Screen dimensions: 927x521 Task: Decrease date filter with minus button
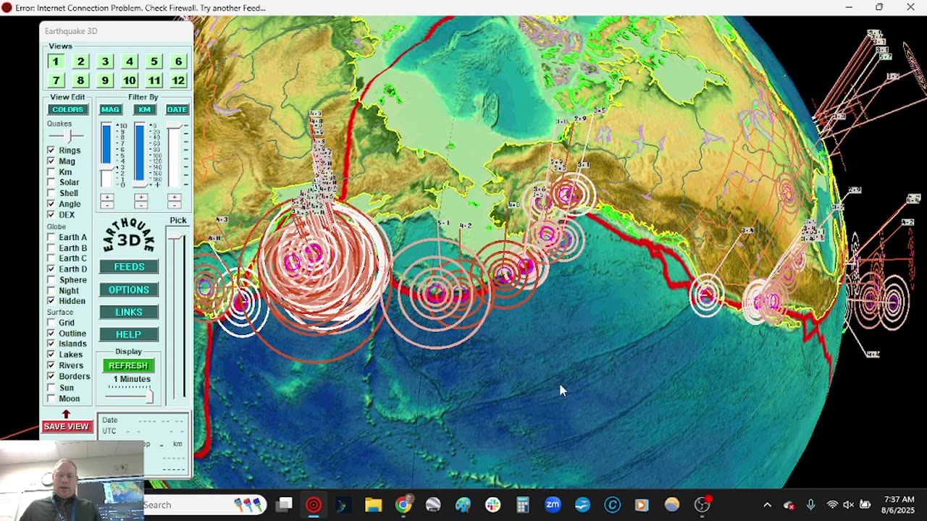174,205
